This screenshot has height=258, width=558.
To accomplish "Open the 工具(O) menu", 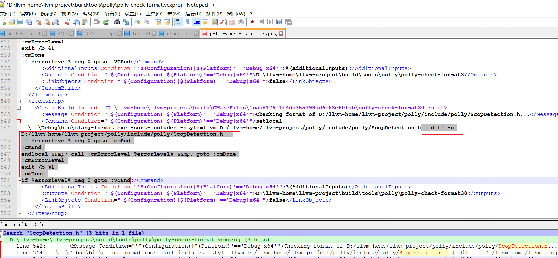I will click(154, 14).
